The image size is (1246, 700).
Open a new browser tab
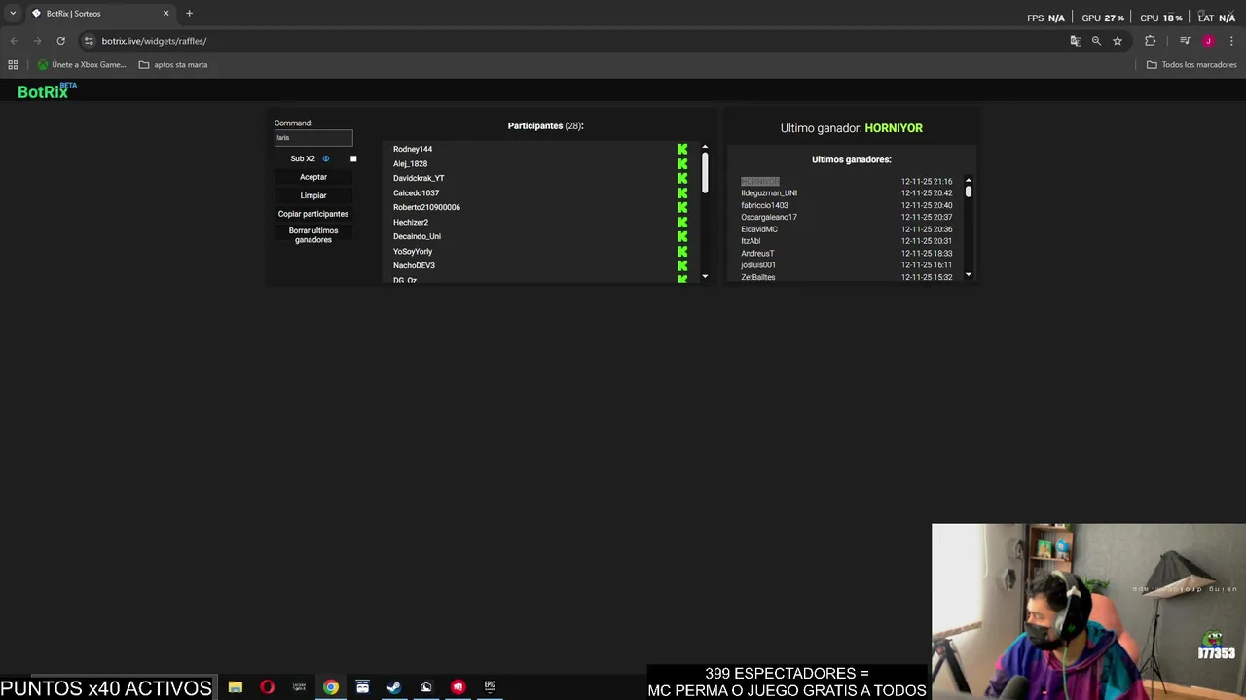click(x=189, y=14)
